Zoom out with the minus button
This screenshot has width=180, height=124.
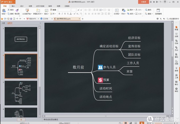coord(153,123)
